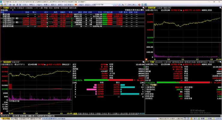222x120 pixels.
Task: Open the 資金流向 tab
Action: (x=159, y=62)
